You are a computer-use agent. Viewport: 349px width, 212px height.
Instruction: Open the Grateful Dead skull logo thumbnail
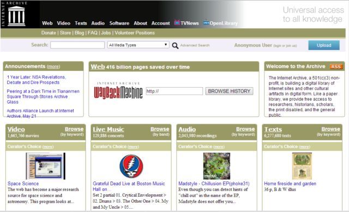coord(131,166)
